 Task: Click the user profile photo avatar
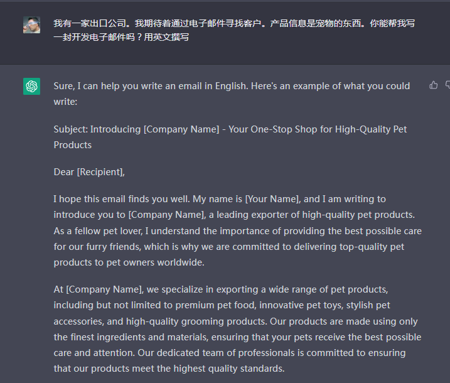tap(31, 24)
